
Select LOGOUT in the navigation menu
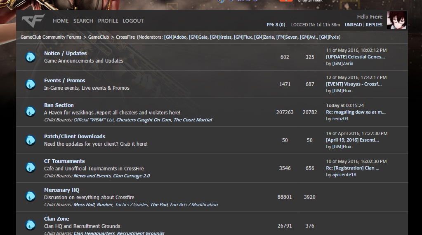click(133, 21)
